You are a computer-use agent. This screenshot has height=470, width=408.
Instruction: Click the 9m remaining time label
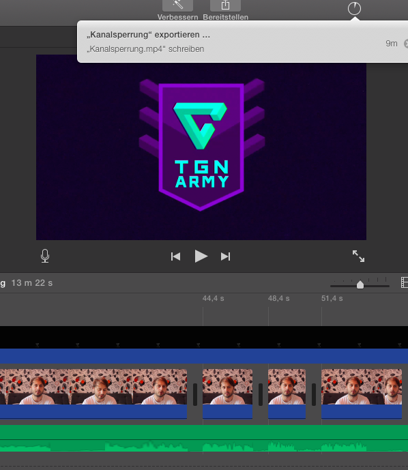(392, 44)
